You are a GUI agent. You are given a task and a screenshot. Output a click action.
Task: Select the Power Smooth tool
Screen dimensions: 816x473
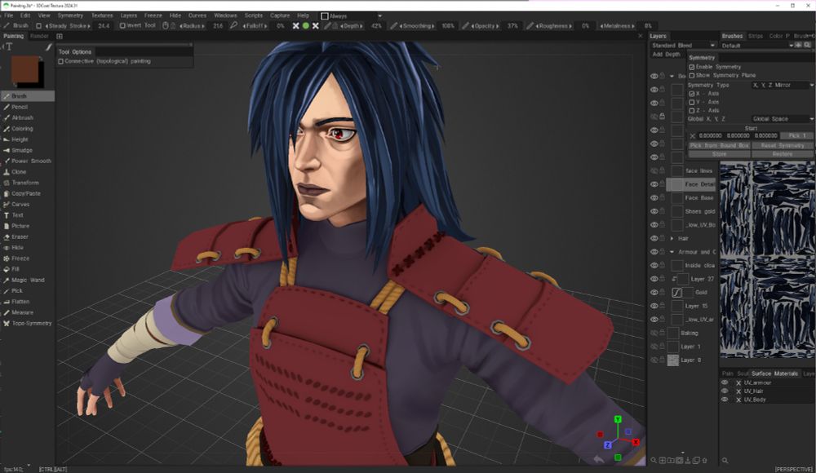27,161
